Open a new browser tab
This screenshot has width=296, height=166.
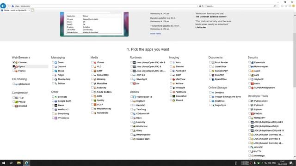point(32,10)
